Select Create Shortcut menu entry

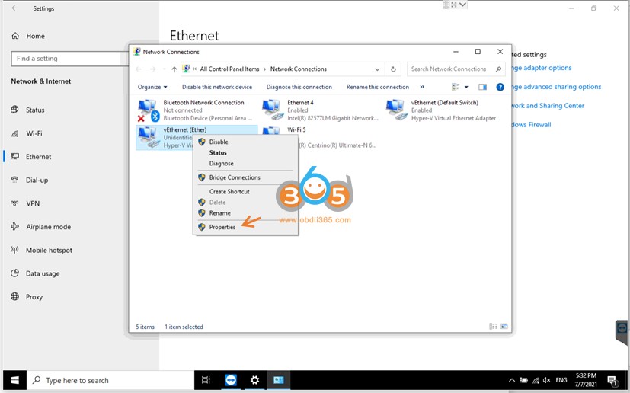229,192
